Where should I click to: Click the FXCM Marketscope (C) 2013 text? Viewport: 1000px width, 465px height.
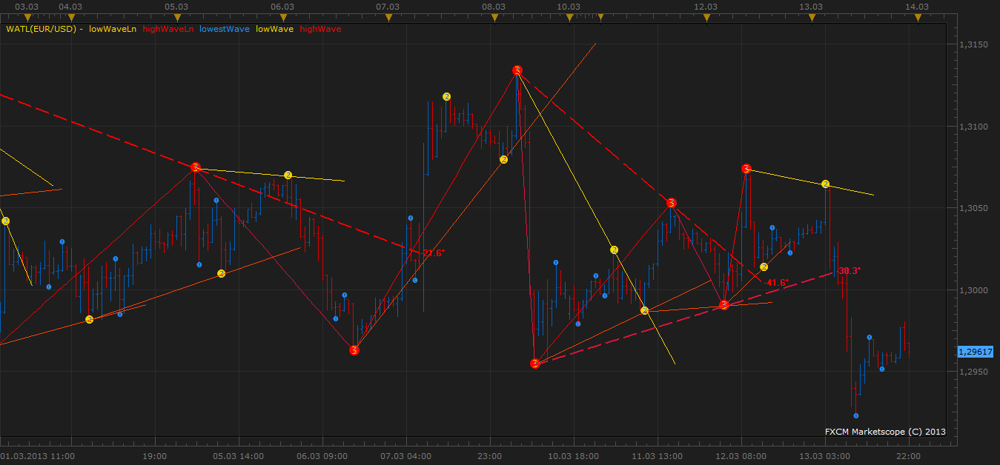click(885, 431)
